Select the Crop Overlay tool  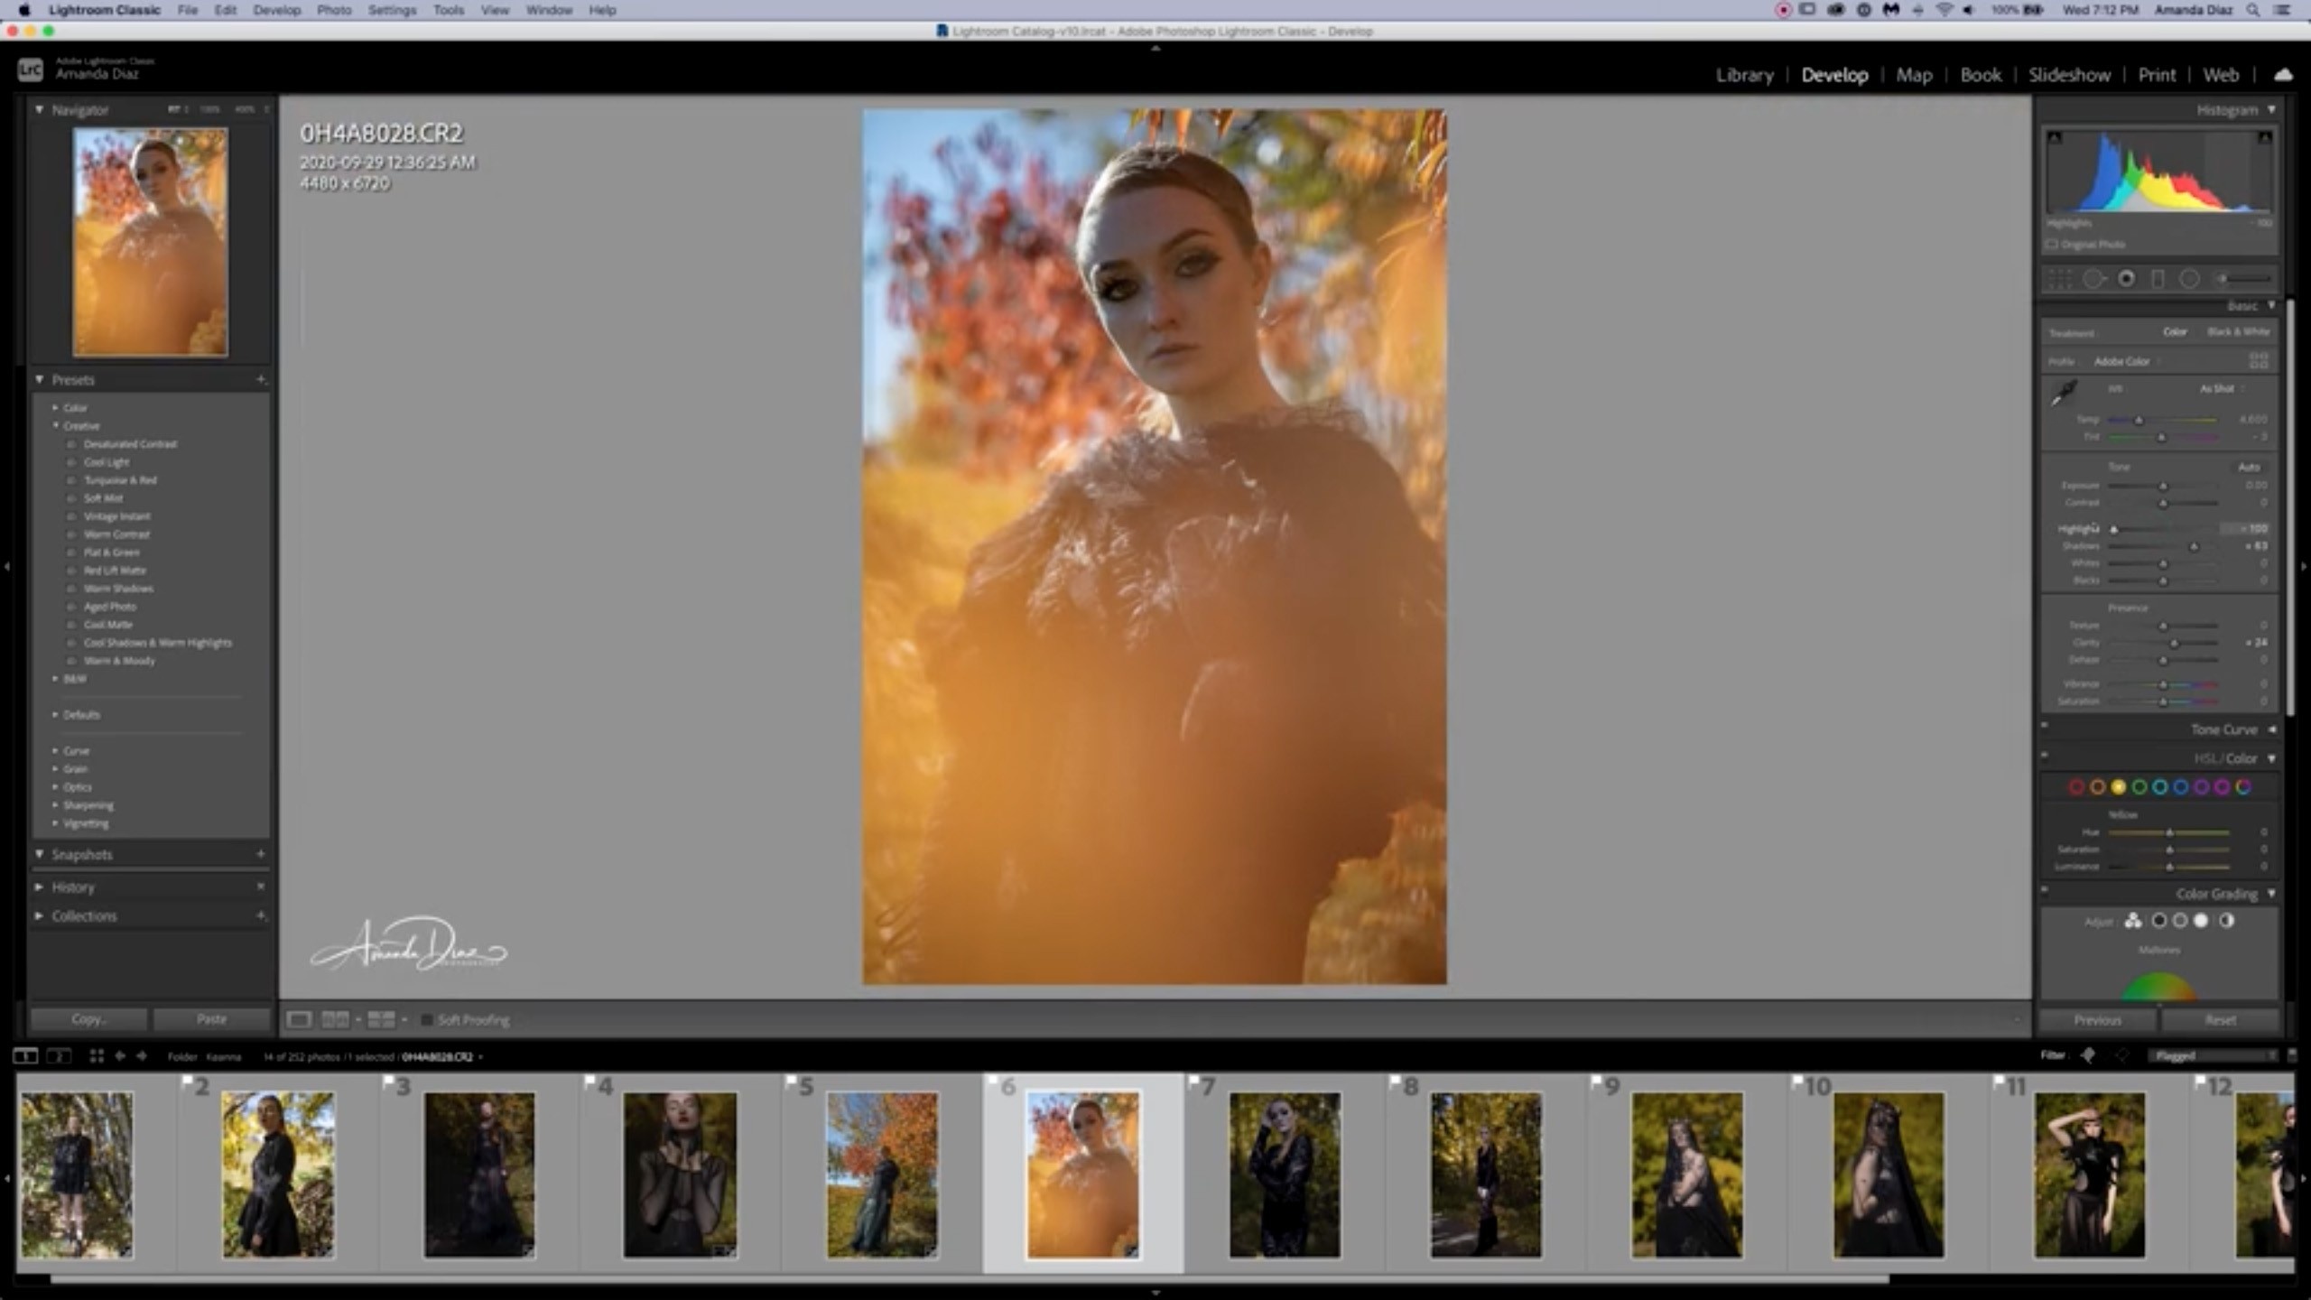(x=2059, y=279)
